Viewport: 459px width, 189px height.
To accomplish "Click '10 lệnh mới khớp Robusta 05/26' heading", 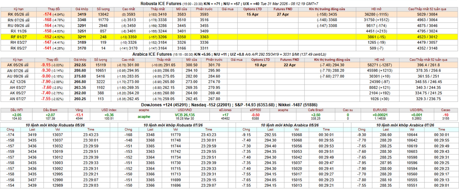I will coord(55,125).
